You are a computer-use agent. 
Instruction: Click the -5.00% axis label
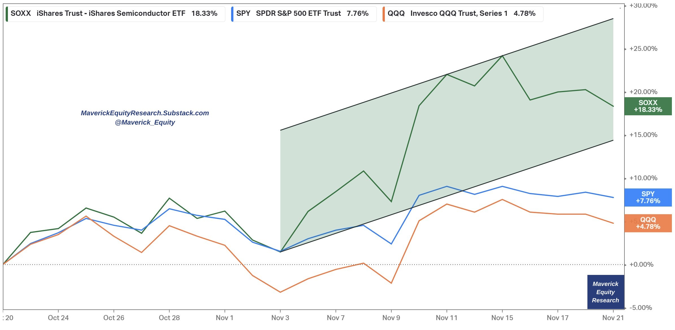coord(641,308)
